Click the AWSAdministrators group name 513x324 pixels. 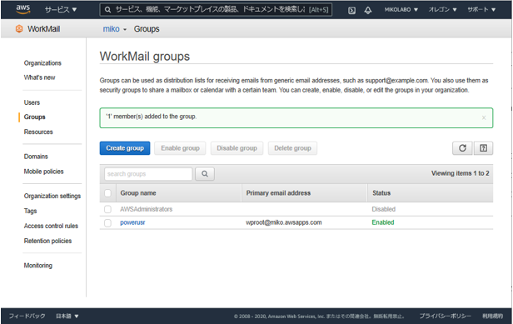coord(146,209)
